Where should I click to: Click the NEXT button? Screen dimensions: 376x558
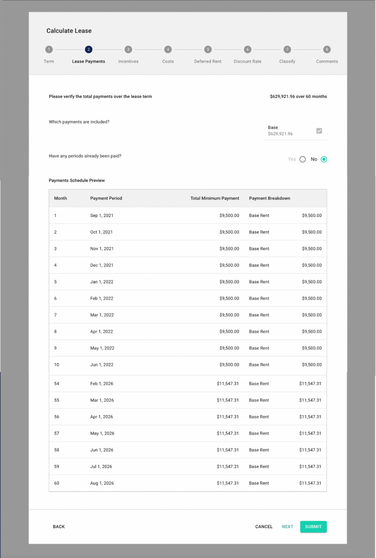pos(287,527)
